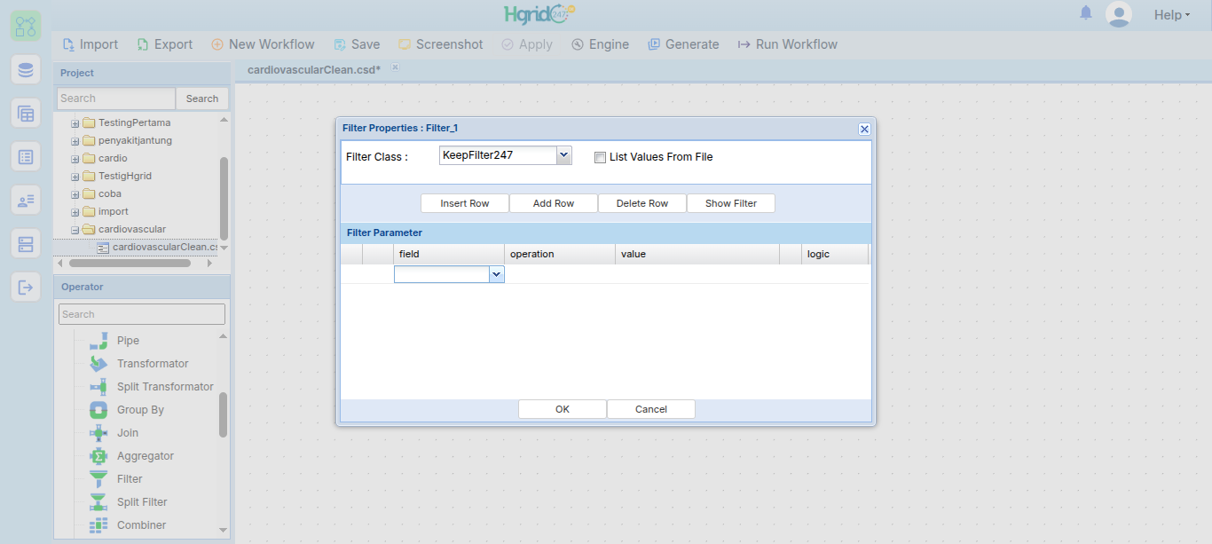Click the logout sidebar icon

[x=25, y=288]
